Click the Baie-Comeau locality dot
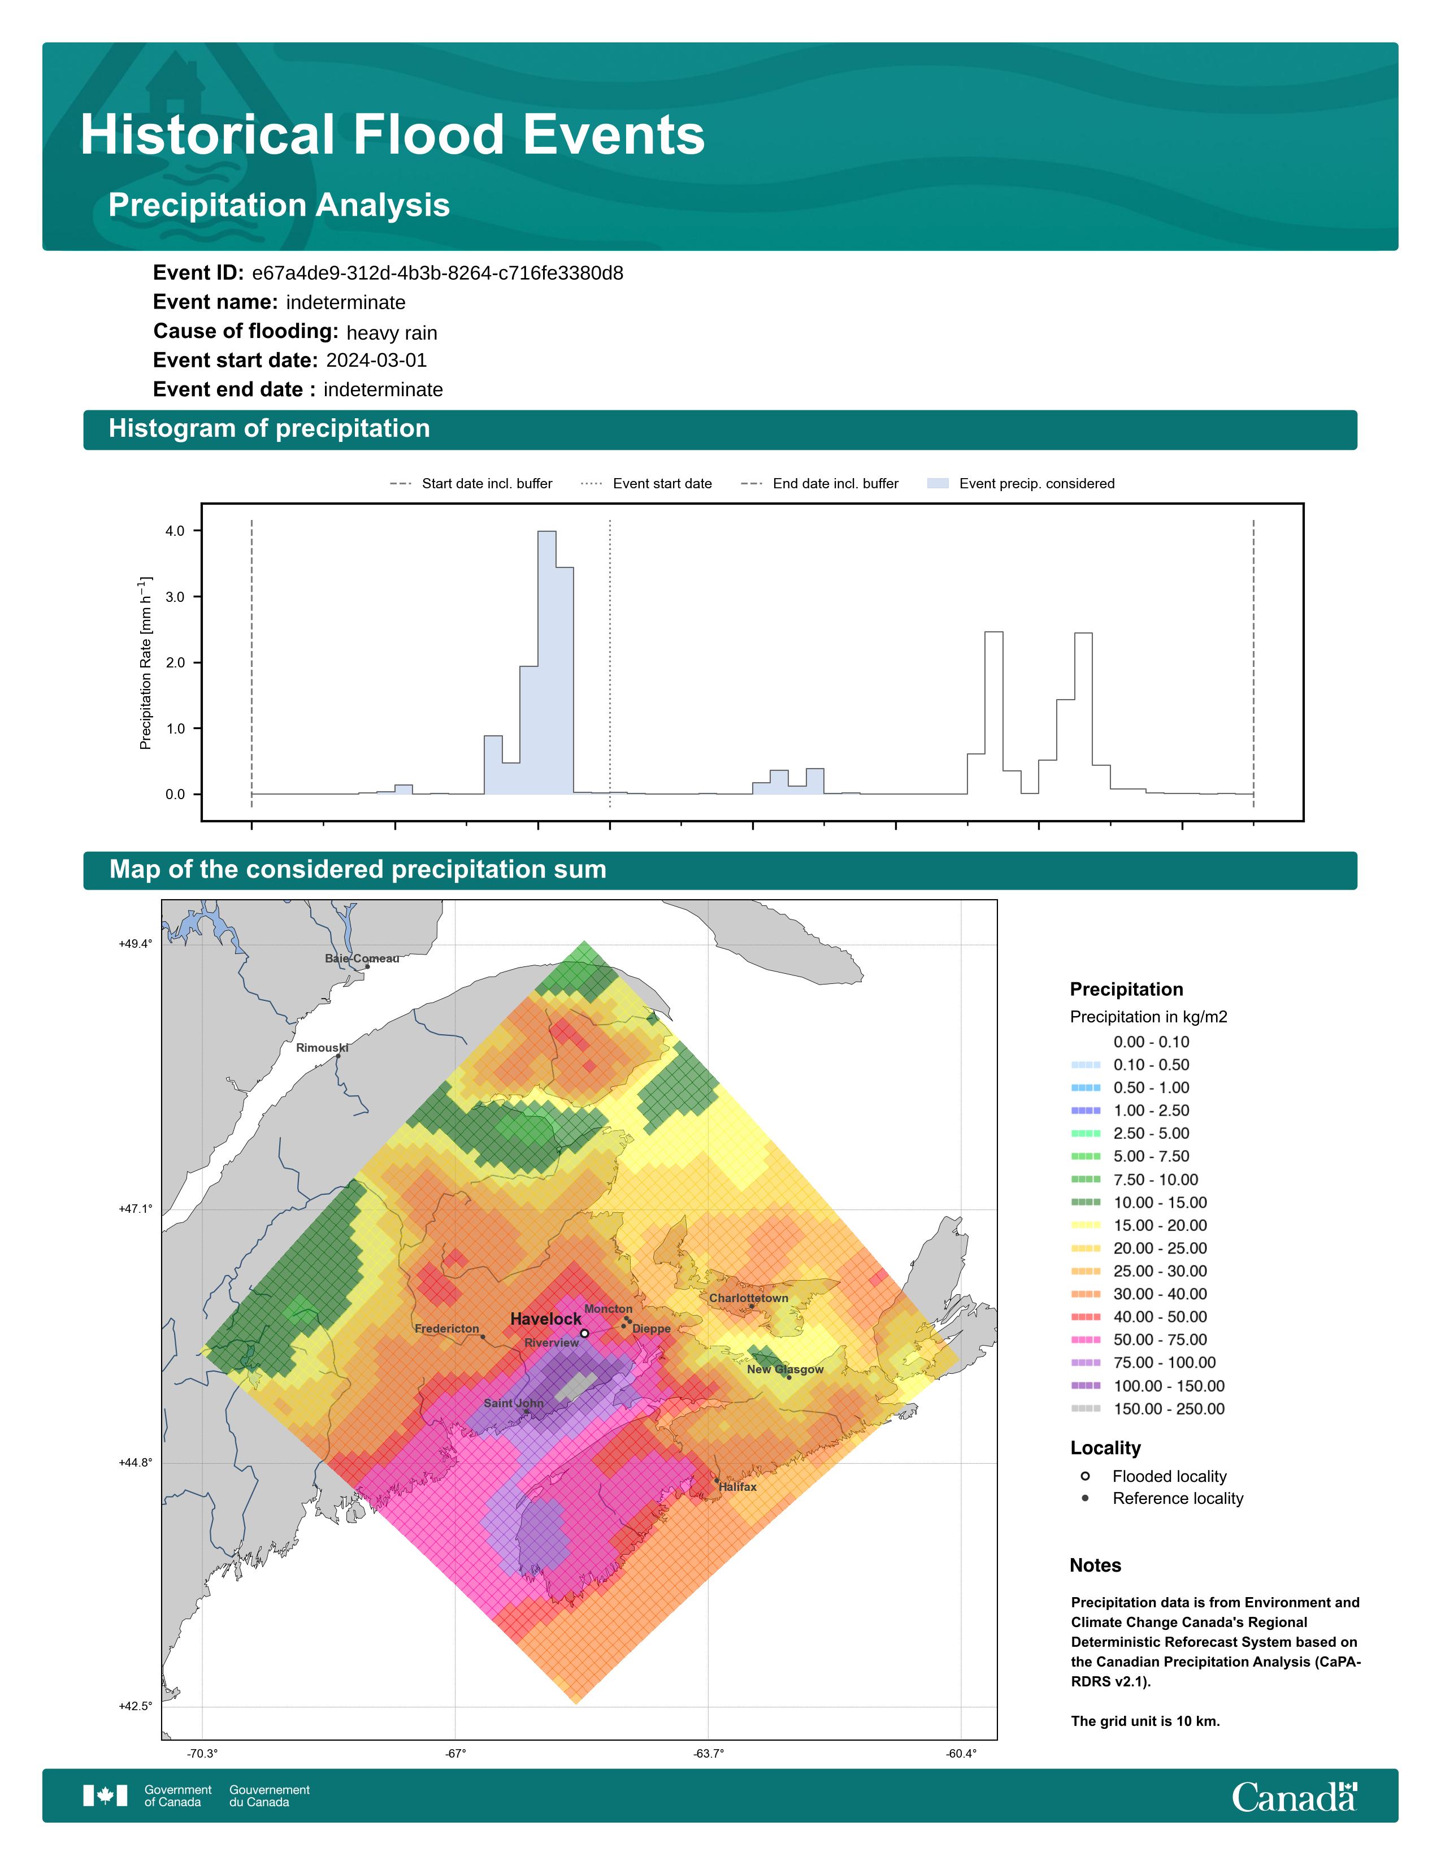This screenshot has width=1441, height=1865. pos(367,966)
